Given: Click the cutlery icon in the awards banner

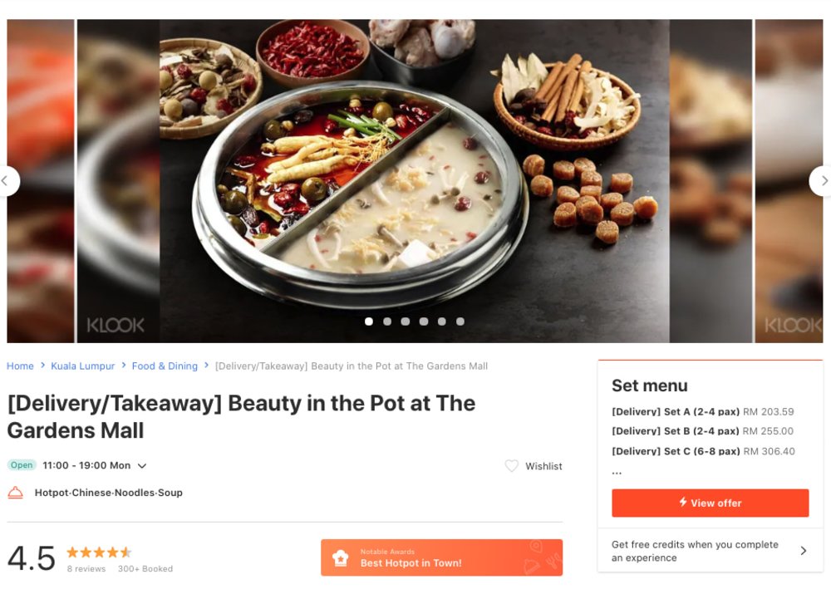Looking at the screenshot, I should 553,561.
